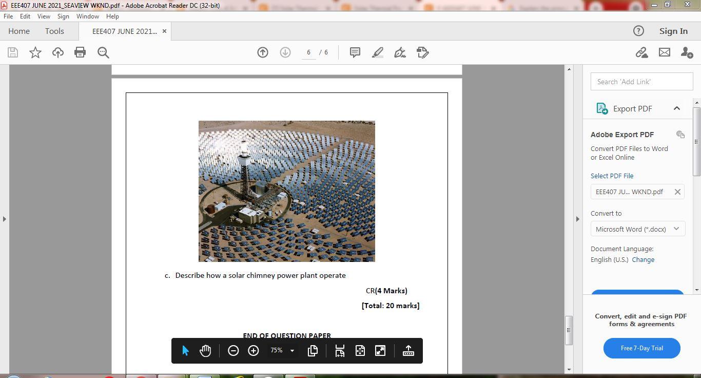Viewport: 701px width, 378px height.
Task: Open the Edit menu
Action: [25, 16]
